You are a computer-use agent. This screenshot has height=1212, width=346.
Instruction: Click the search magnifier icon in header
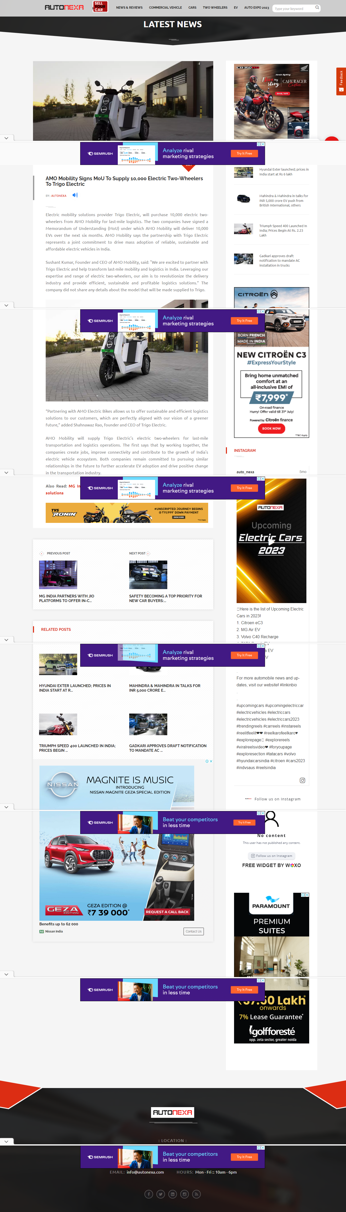click(x=317, y=8)
